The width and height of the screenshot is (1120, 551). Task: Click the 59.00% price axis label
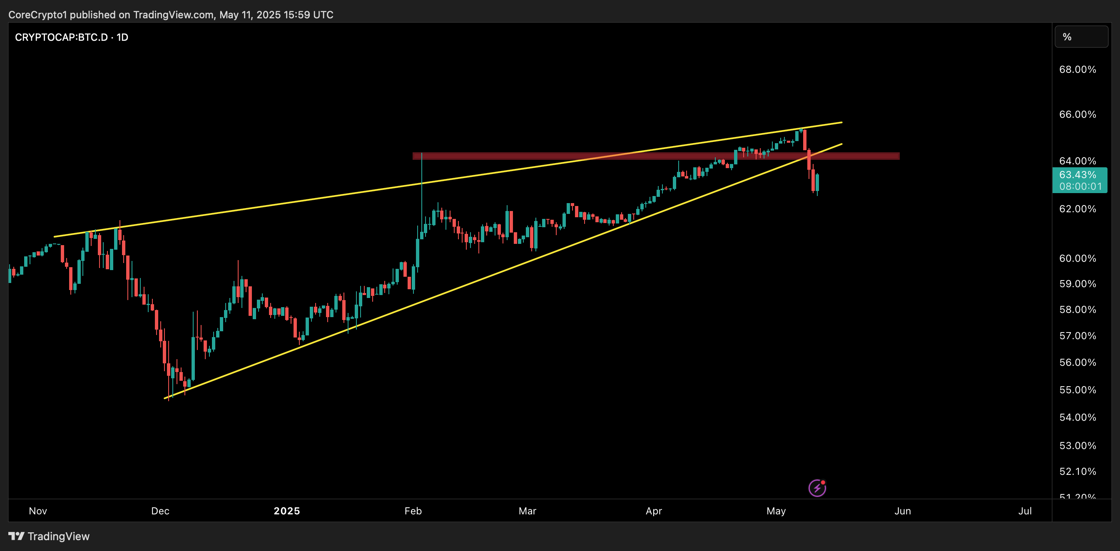pos(1078,284)
